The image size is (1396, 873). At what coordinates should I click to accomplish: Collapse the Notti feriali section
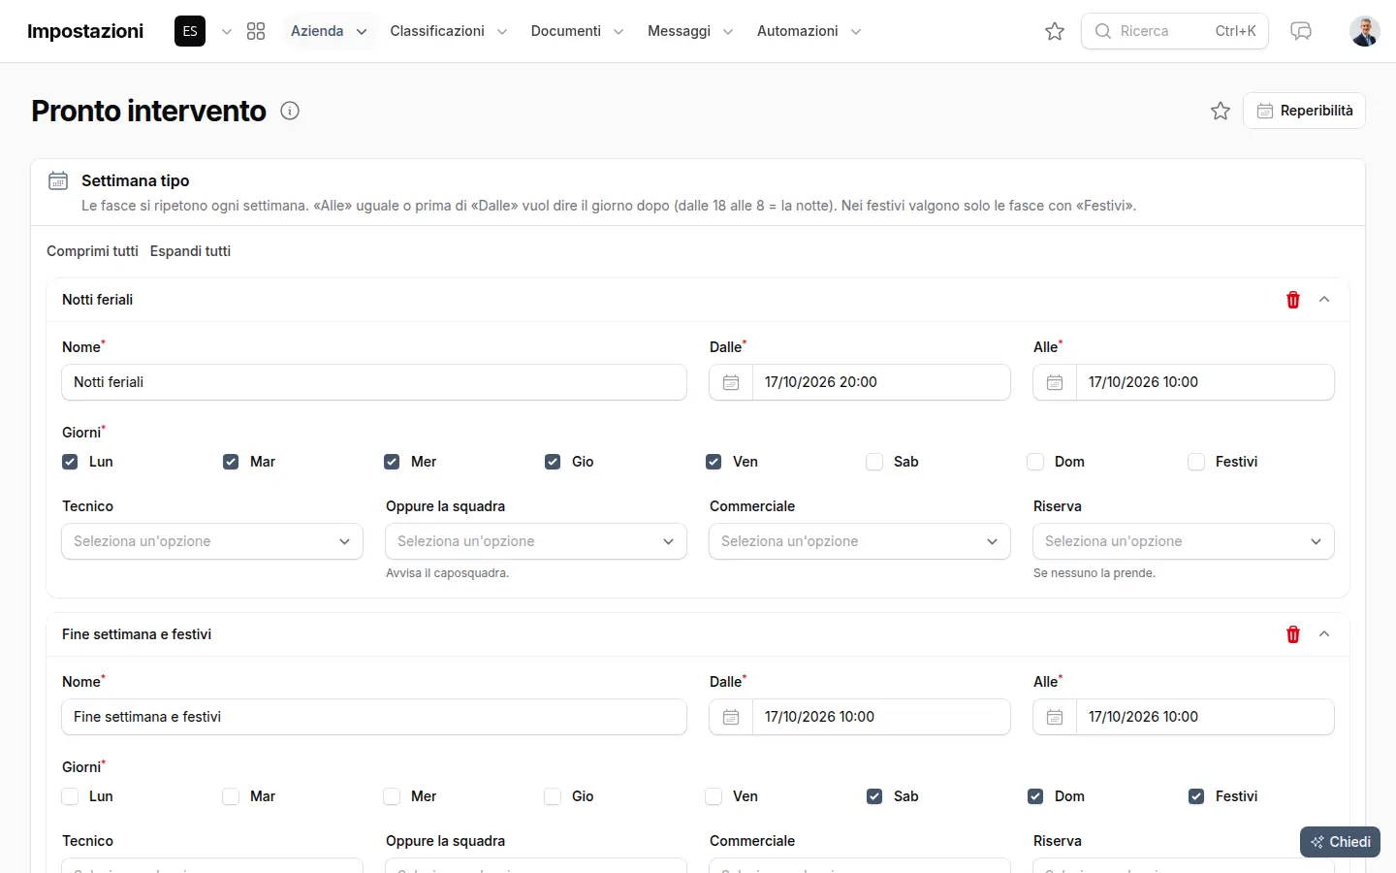[x=1324, y=300]
